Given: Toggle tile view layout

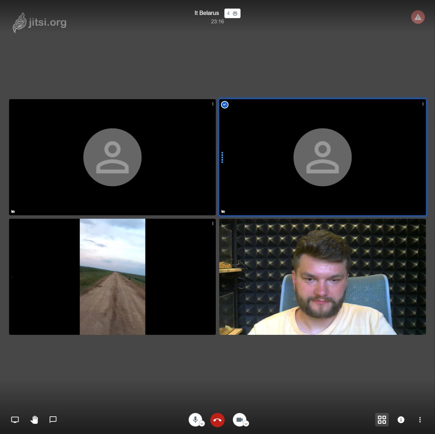Looking at the screenshot, I should point(382,420).
